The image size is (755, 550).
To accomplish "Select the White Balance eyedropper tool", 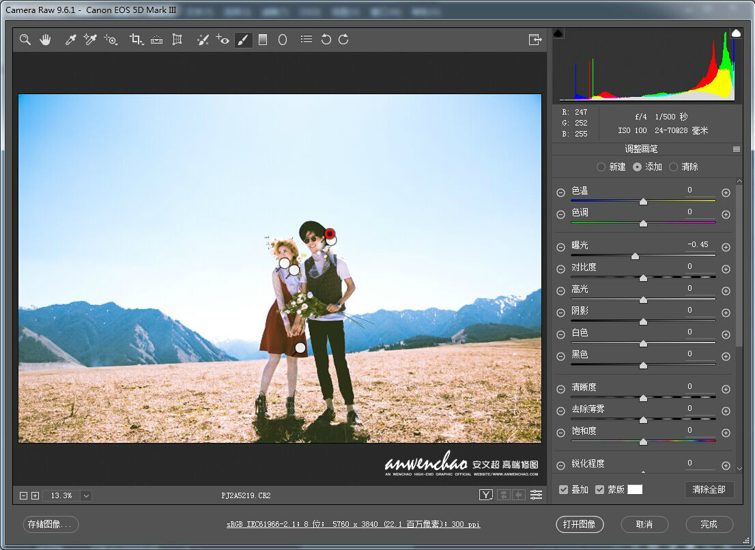I will [x=70, y=40].
